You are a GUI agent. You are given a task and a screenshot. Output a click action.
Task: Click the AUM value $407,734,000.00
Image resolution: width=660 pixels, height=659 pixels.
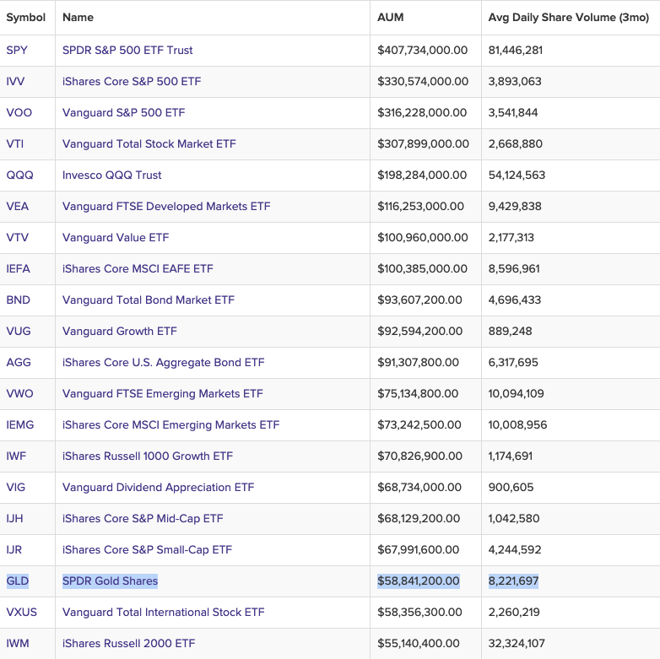point(422,50)
